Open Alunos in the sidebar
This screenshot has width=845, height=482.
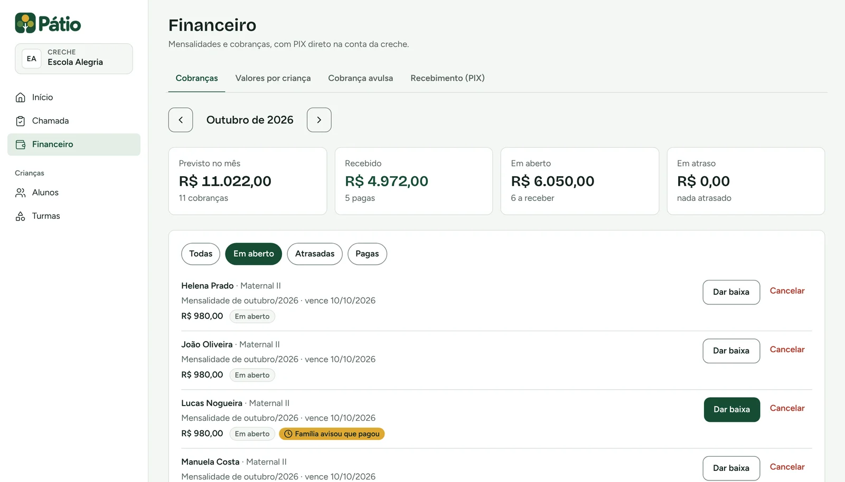74,193
